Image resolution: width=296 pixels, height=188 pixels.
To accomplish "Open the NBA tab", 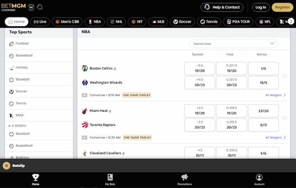I will click(x=95, y=22).
